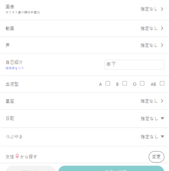The height and width of the screenshot is (171, 169).
Task: Open the 声 指定なし setting
Action: (x=149, y=45)
